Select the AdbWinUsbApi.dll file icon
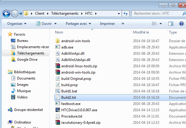Viewport: 186px width, 128px height. [58, 60]
